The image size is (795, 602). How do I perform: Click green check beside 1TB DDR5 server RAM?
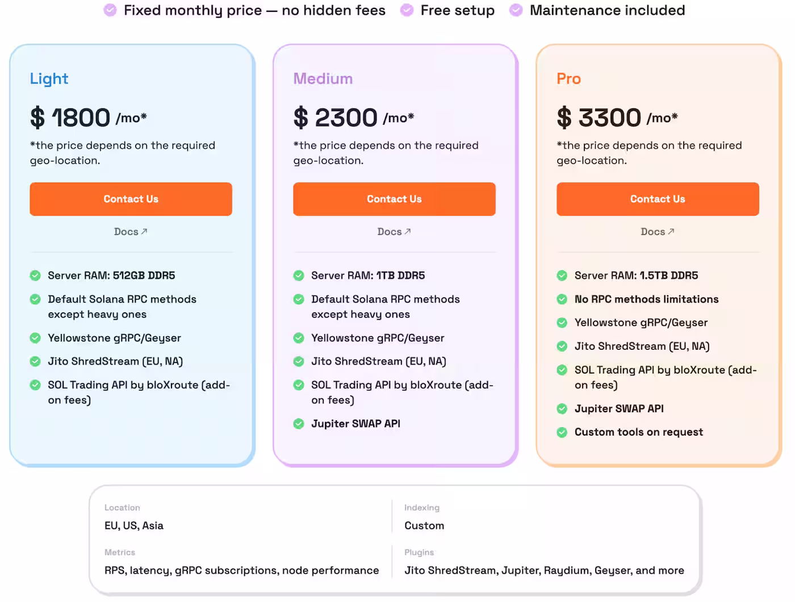tap(299, 275)
